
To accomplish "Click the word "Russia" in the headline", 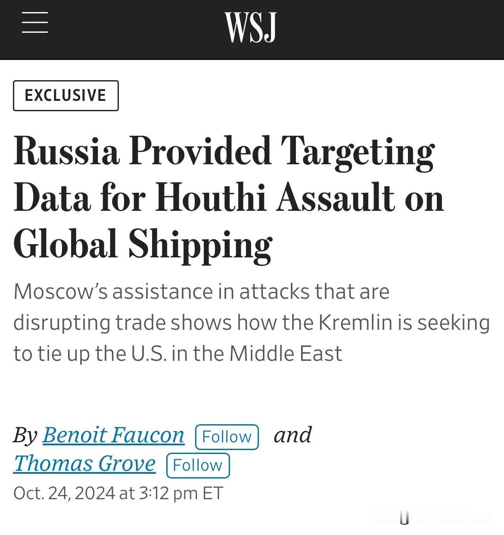I will (66, 151).
